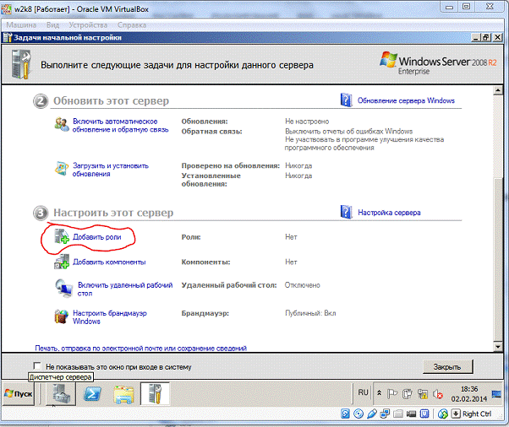The width and height of the screenshot is (509, 427).
Task: Click VirtualBox shared folders status icon
Action: click(x=398, y=413)
